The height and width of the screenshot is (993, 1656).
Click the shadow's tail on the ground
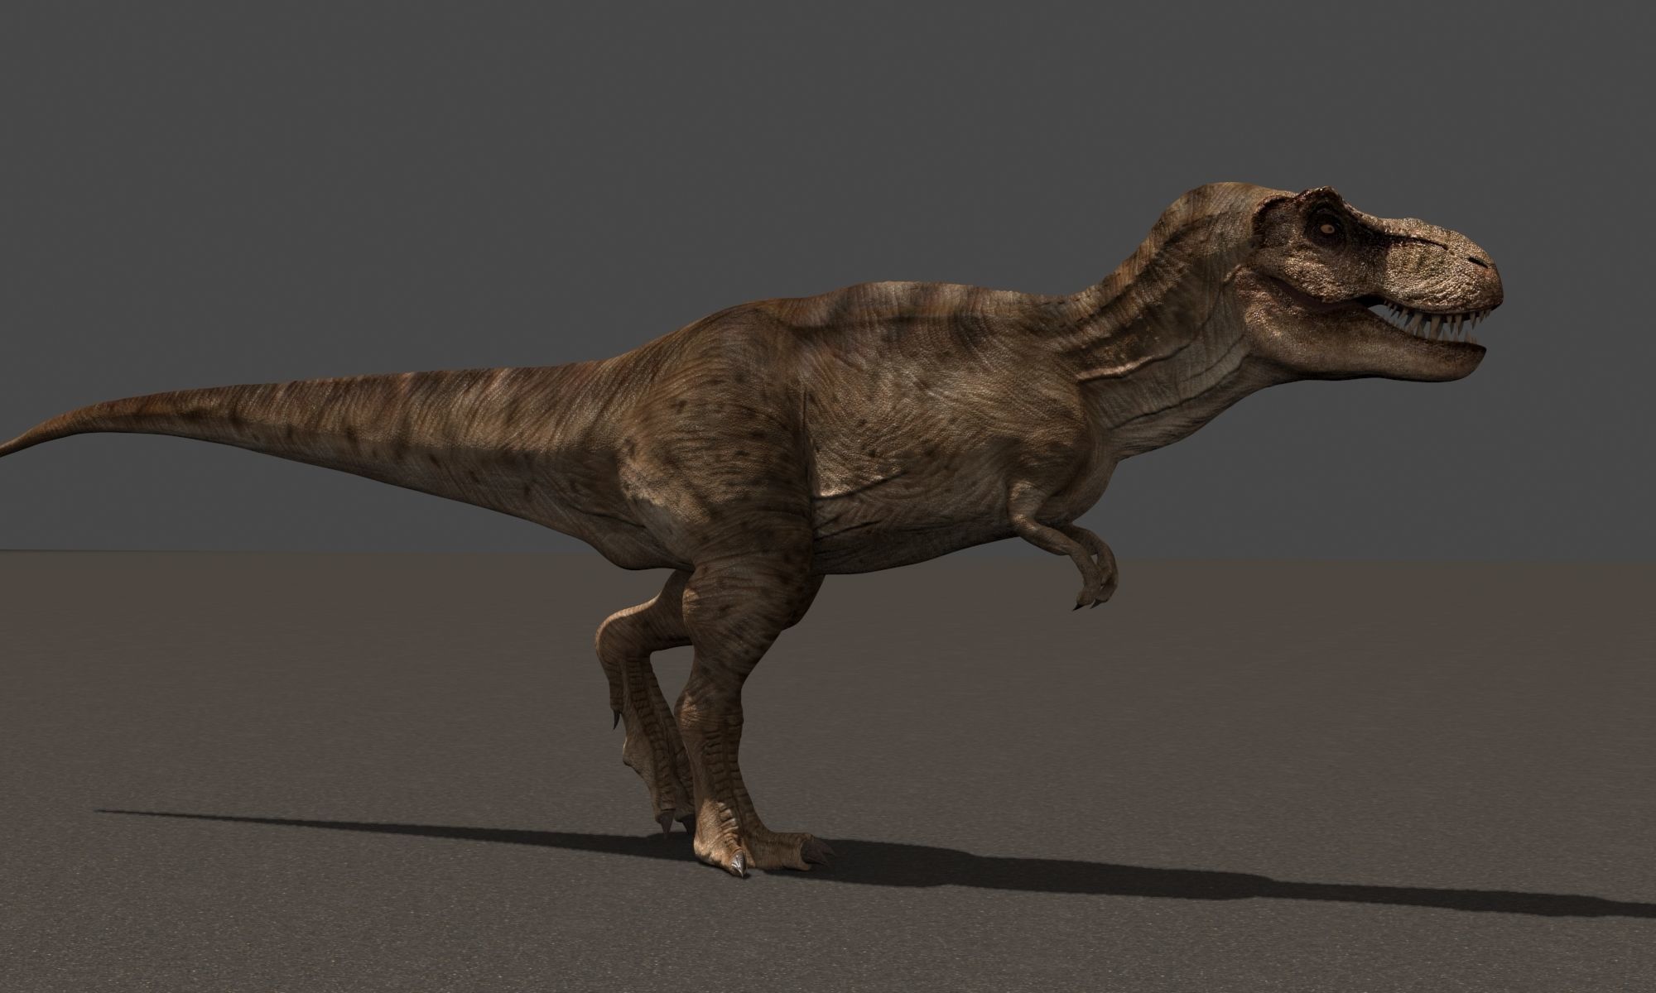248,819
